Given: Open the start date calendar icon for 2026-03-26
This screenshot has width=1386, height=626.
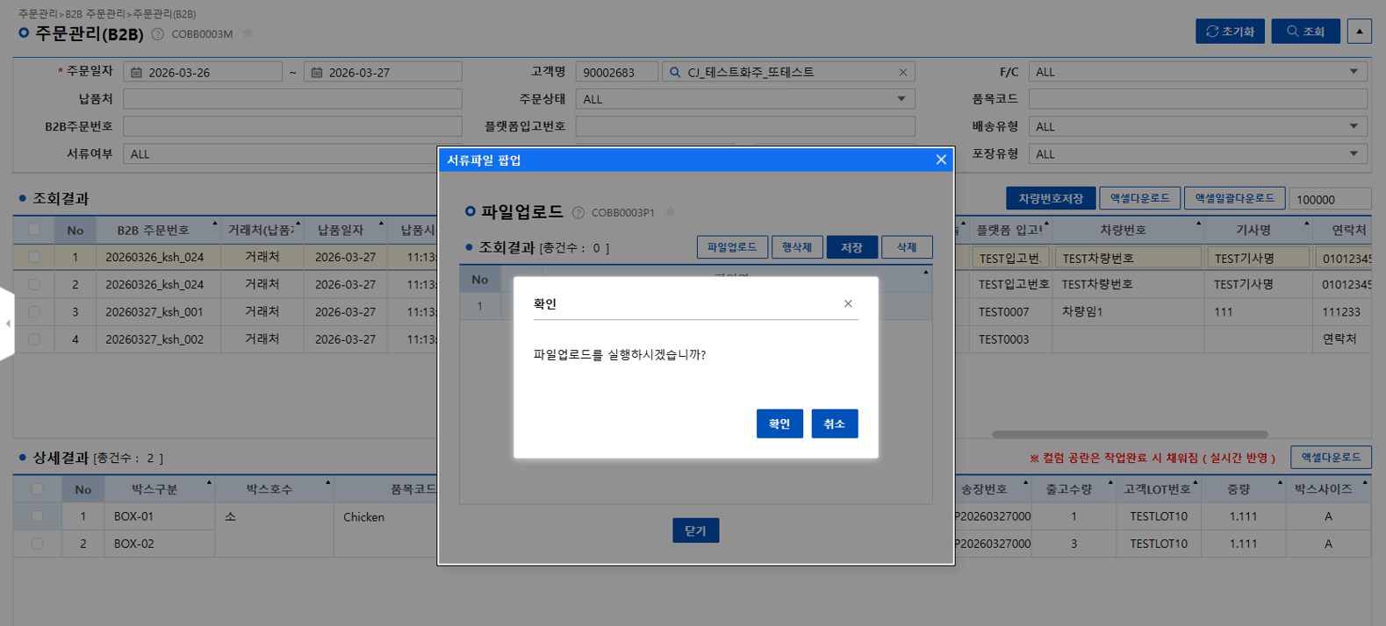Looking at the screenshot, I should click(136, 72).
